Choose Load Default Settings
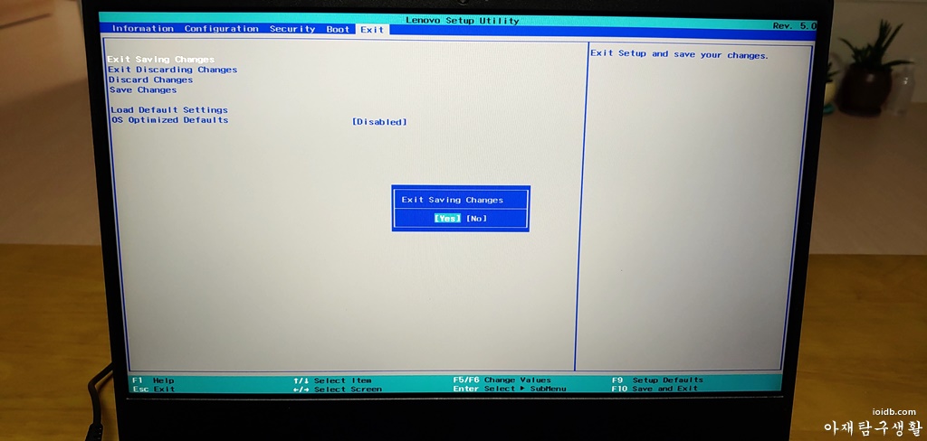This screenshot has width=927, height=441. pyautogui.click(x=169, y=110)
